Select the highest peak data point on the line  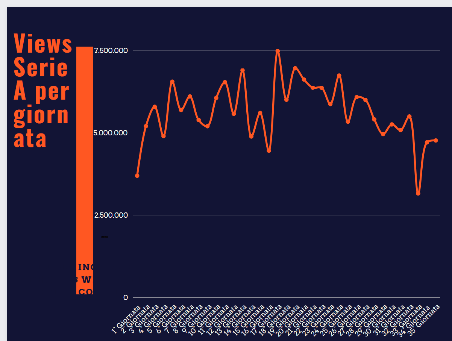(278, 51)
